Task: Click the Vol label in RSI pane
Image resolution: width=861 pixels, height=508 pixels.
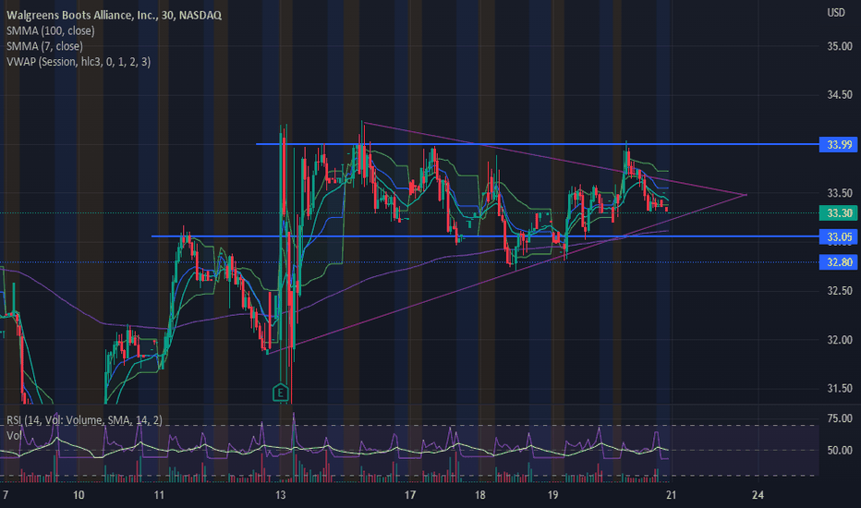Action: coord(14,436)
